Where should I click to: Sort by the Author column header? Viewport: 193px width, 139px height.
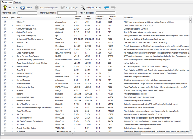tap(65, 18)
